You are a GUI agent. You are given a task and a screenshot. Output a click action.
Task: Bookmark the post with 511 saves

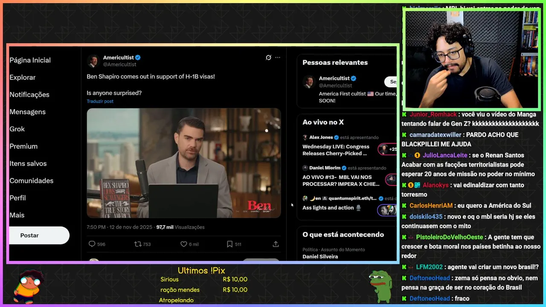tap(229, 244)
